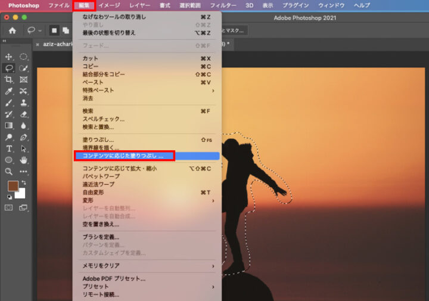Image resolution: width=429 pixels, height=301 pixels.
Task: Open the ウィンドウ menu
Action: tap(331, 5)
